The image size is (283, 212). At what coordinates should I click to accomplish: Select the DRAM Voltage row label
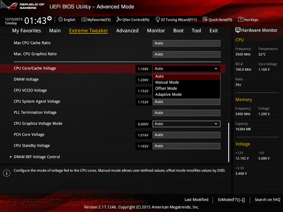[x=26, y=79]
